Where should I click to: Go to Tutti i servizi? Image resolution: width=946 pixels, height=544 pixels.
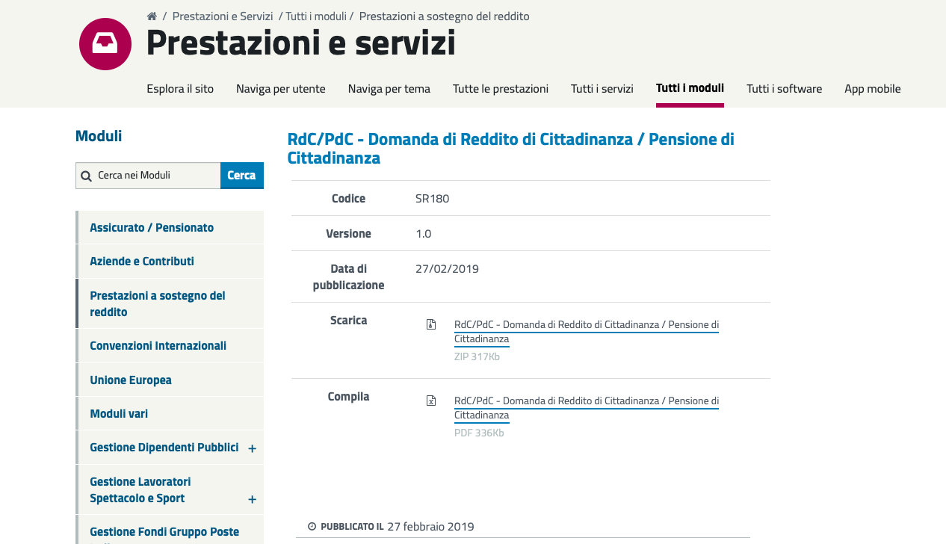click(x=602, y=88)
